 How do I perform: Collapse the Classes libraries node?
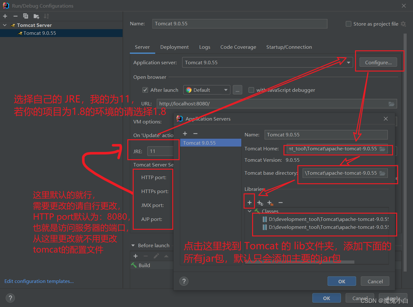click(250, 211)
